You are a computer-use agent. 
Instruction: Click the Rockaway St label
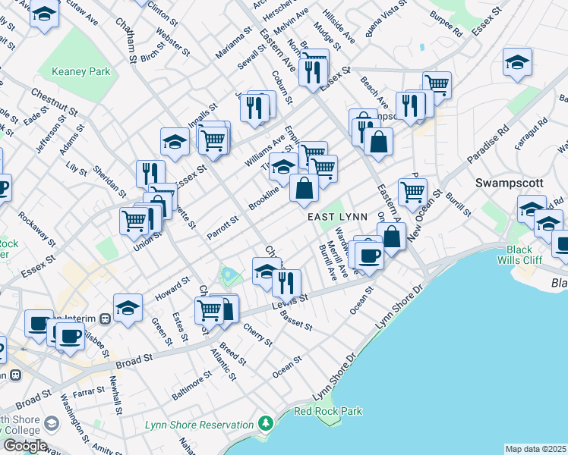[x=37, y=229]
